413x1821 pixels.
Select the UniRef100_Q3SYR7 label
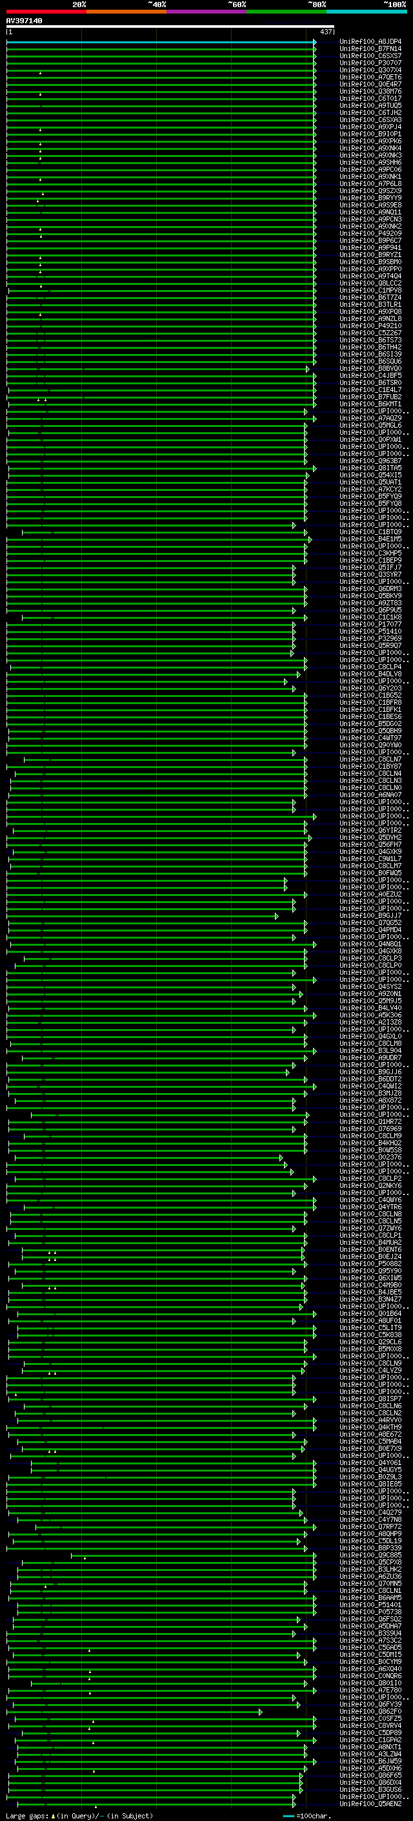coord(370,574)
